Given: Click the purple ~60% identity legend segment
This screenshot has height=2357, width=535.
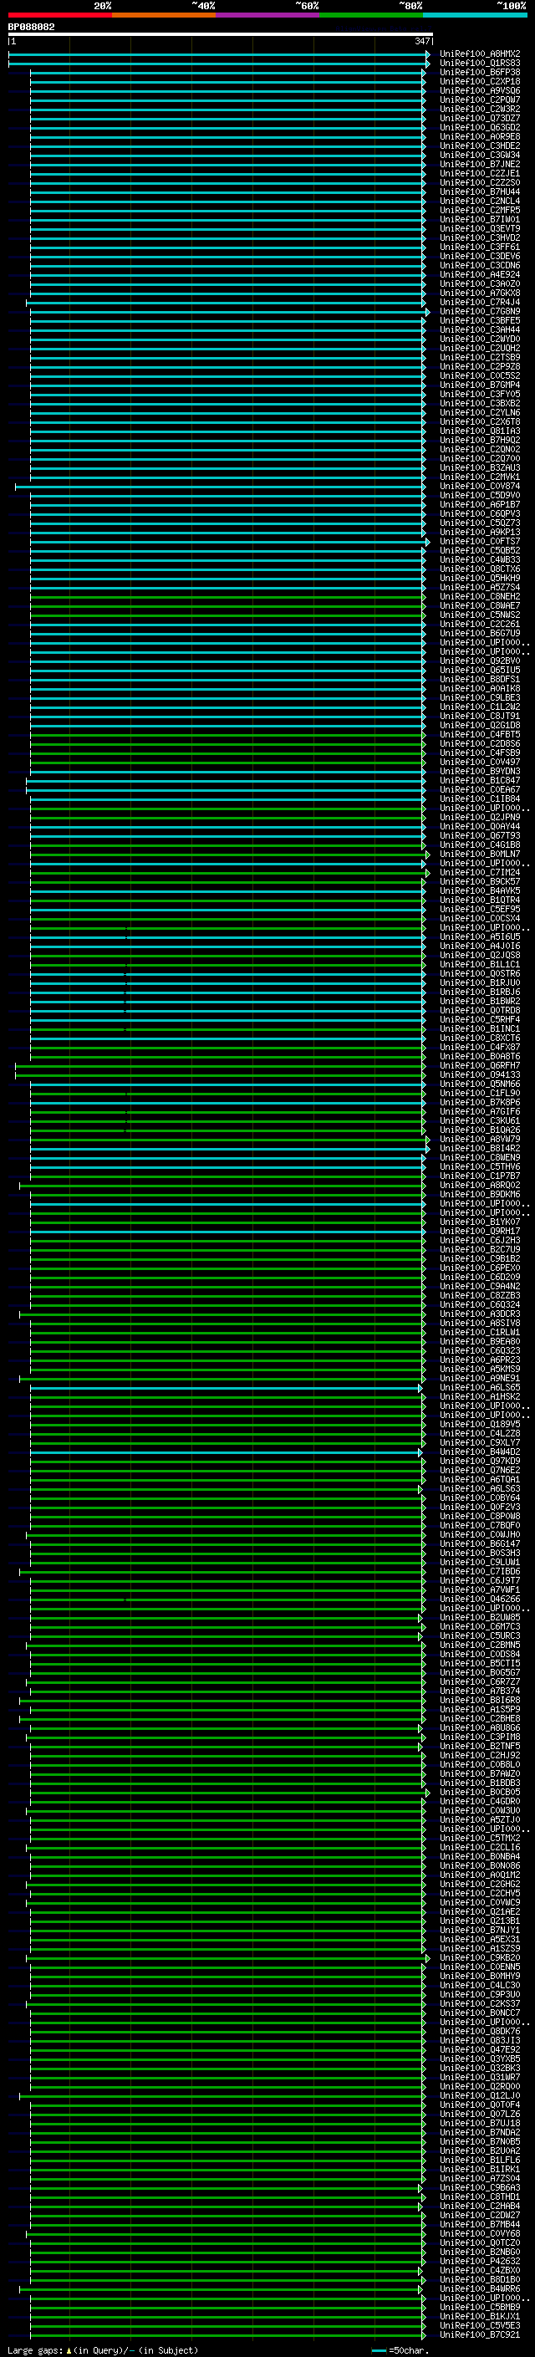Looking at the screenshot, I should (x=267, y=15).
